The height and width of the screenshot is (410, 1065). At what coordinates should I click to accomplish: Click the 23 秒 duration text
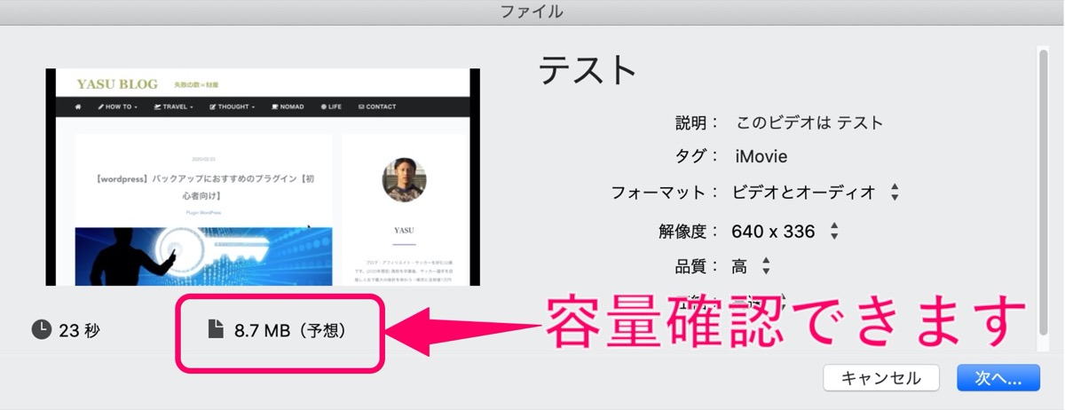click(80, 331)
